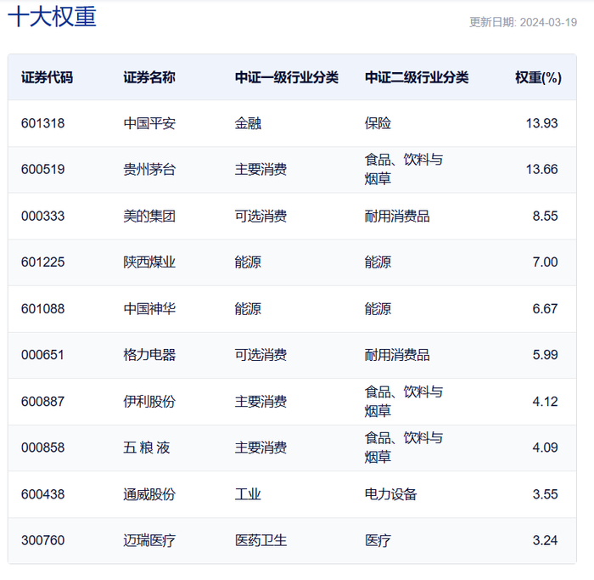
Task: Click the 权重(%) column header
Action: tap(538, 77)
